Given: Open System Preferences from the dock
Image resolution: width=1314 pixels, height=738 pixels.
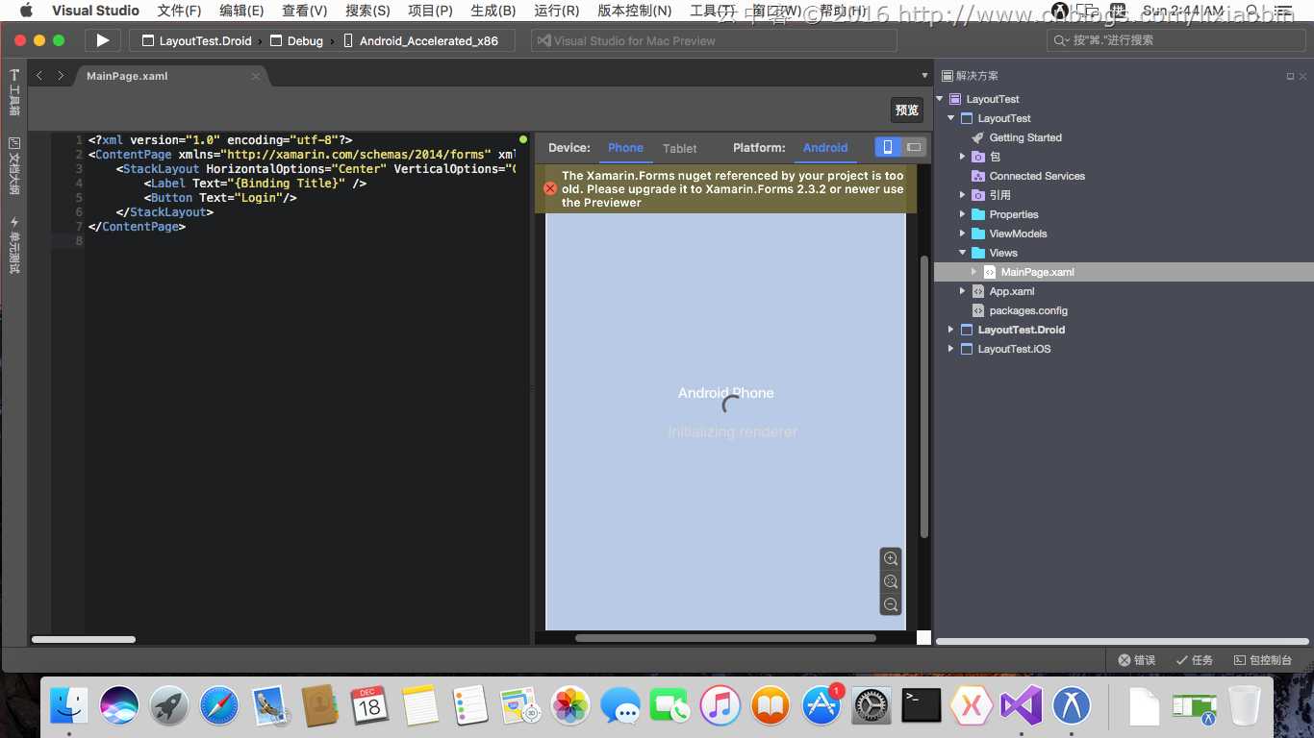Looking at the screenshot, I should [872, 706].
